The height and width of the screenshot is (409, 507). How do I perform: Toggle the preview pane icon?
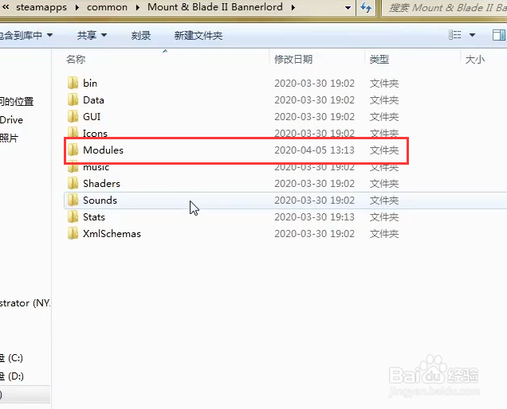tap(499, 35)
